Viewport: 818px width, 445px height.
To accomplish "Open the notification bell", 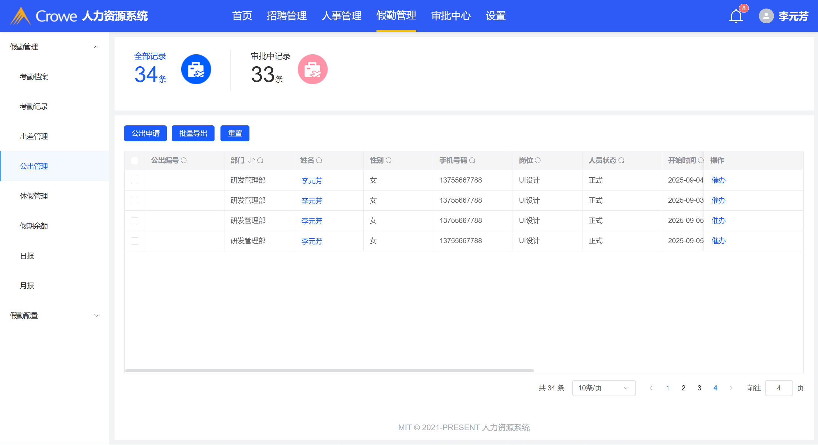I will (x=736, y=16).
